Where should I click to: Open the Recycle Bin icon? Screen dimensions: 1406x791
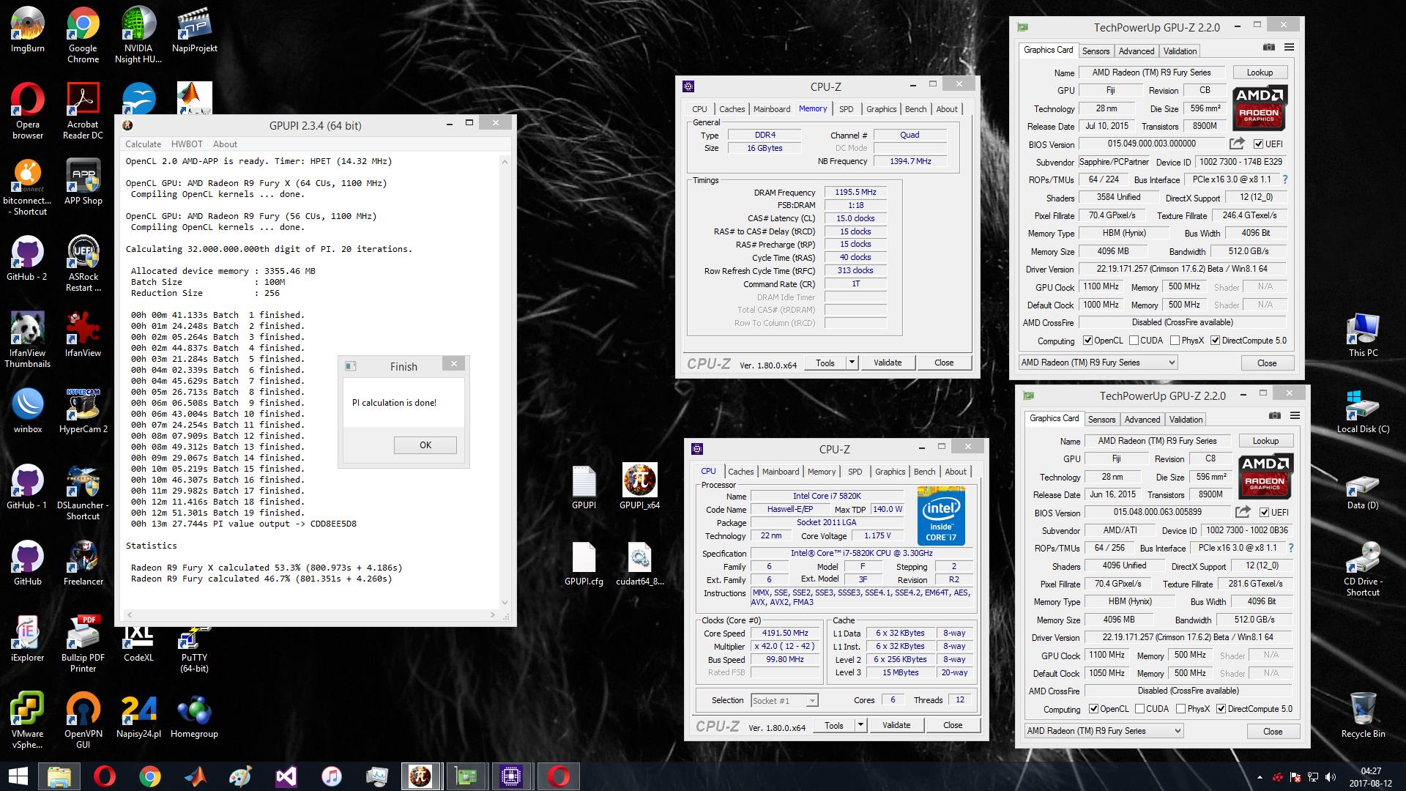(1363, 715)
